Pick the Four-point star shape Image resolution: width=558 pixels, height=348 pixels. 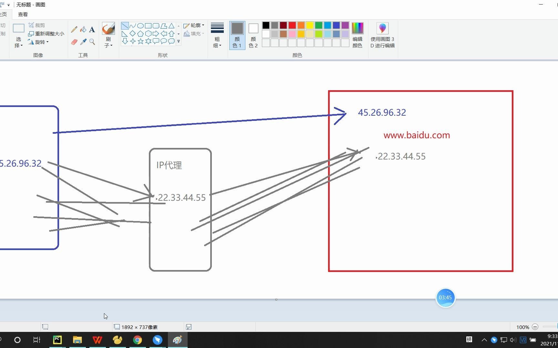(x=132, y=41)
